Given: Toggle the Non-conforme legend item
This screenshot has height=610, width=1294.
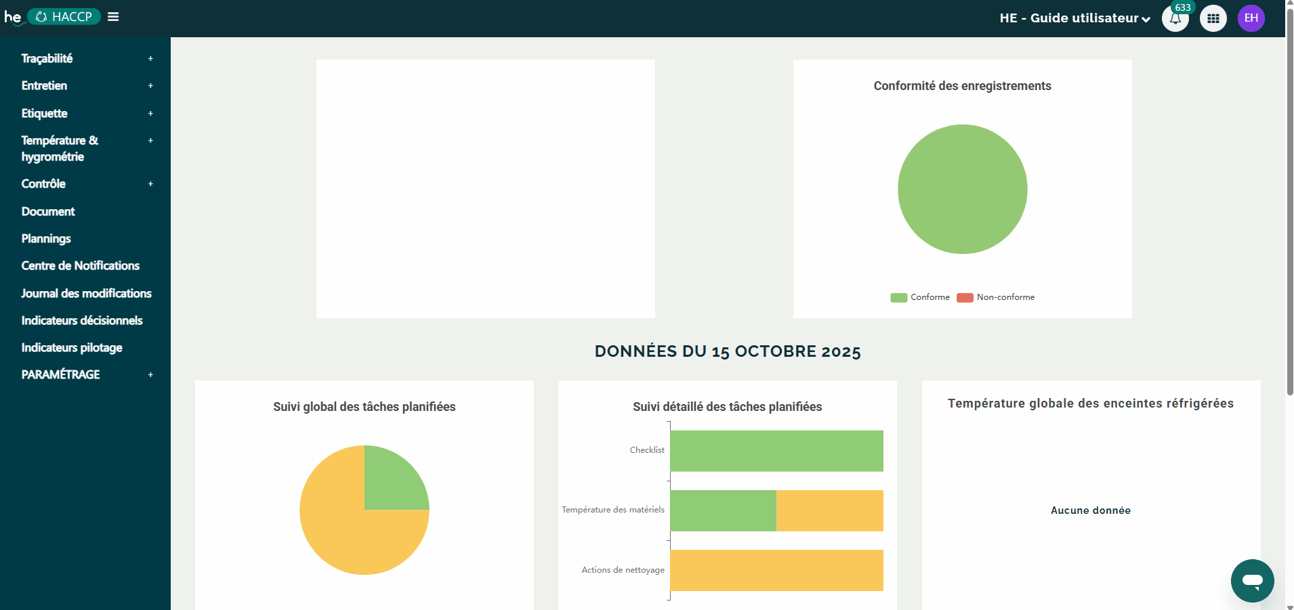Looking at the screenshot, I should click(995, 297).
